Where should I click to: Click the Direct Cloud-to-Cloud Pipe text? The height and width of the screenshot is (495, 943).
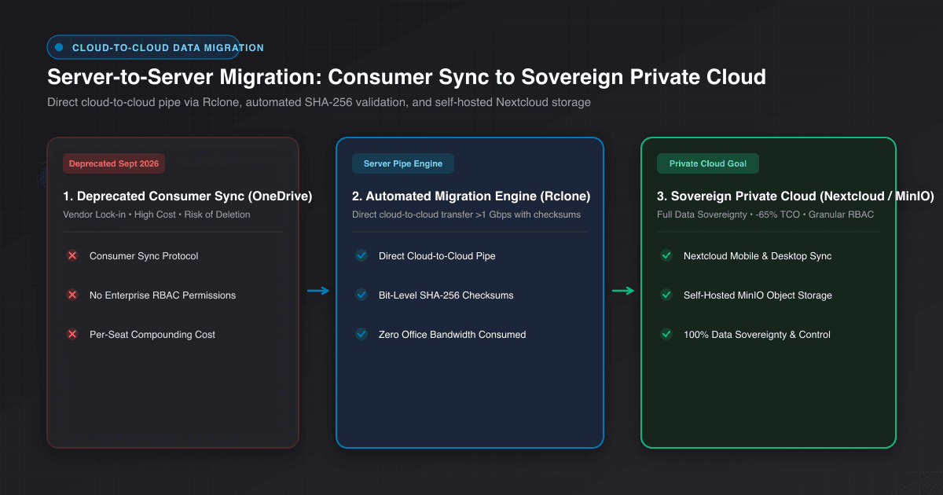pos(437,256)
